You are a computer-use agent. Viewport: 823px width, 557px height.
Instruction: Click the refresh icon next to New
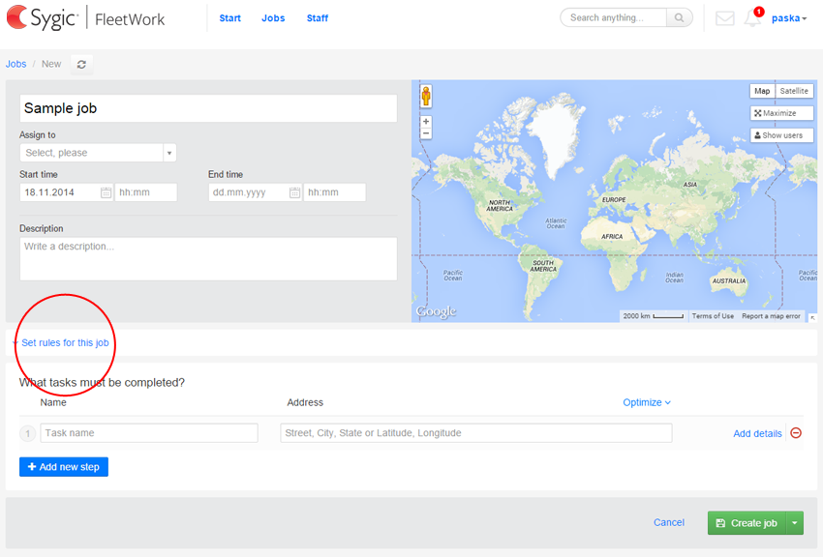click(81, 65)
